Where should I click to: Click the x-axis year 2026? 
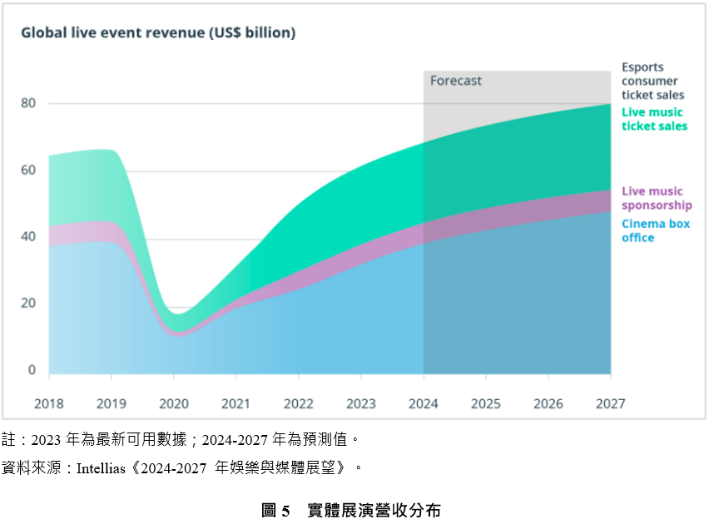(x=548, y=403)
